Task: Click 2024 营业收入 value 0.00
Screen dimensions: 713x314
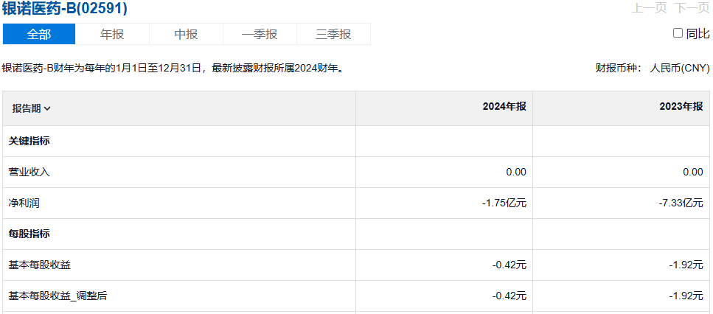Action: pyautogui.click(x=516, y=172)
